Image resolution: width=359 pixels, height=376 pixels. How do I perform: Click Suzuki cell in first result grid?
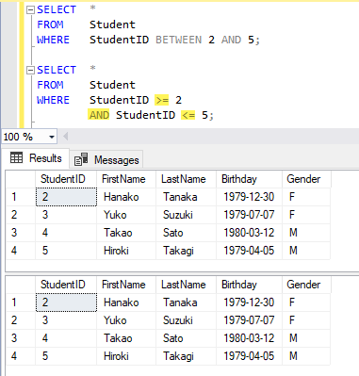[x=186, y=215]
